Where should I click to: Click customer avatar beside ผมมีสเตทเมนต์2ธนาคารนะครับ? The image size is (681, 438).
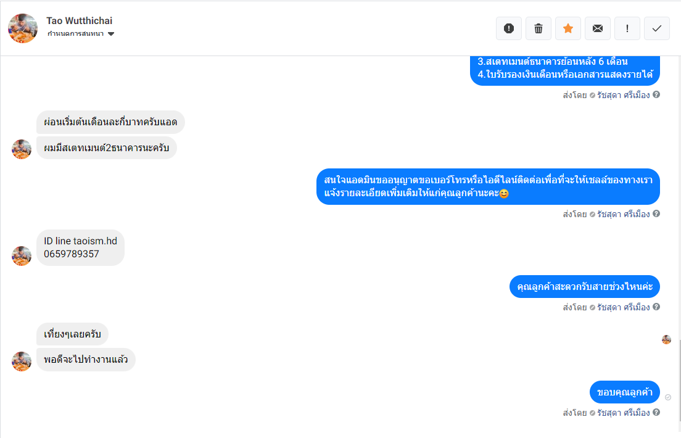22,149
